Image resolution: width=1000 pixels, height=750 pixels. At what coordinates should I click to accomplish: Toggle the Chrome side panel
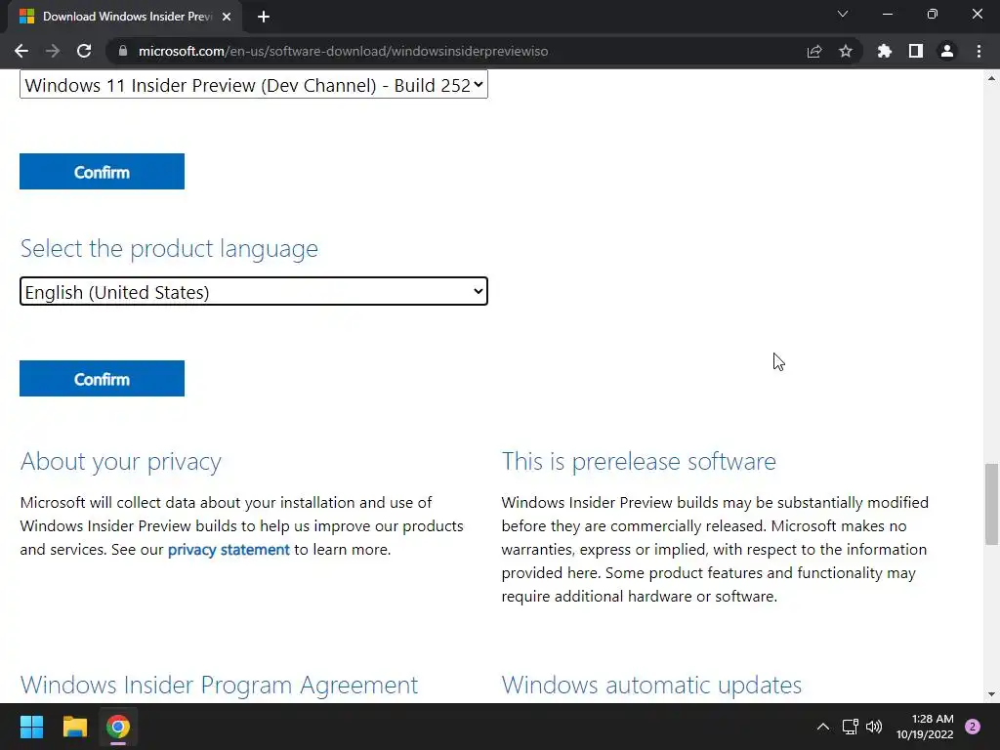coord(916,51)
